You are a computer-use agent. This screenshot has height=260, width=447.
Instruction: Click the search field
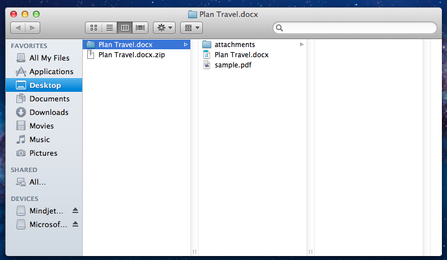point(355,28)
